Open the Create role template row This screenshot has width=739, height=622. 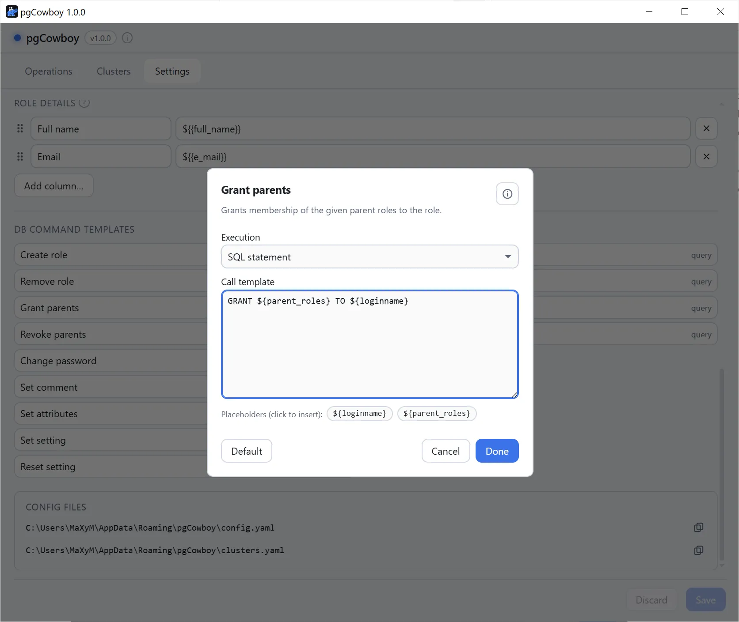tap(110, 255)
